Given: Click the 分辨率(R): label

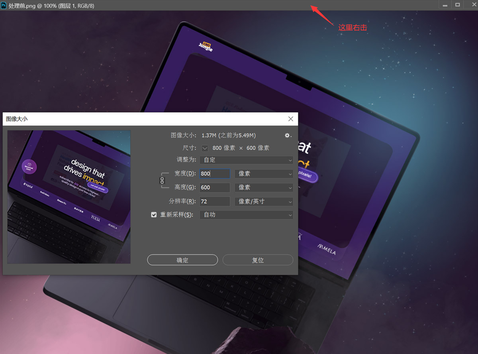Looking at the screenshot, I should click(182, 201).
